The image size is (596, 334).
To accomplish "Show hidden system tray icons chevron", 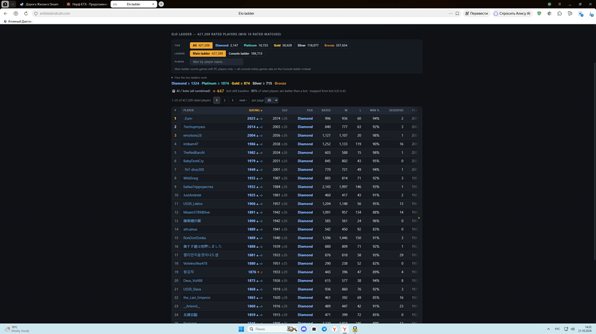I will pos(548,329).
